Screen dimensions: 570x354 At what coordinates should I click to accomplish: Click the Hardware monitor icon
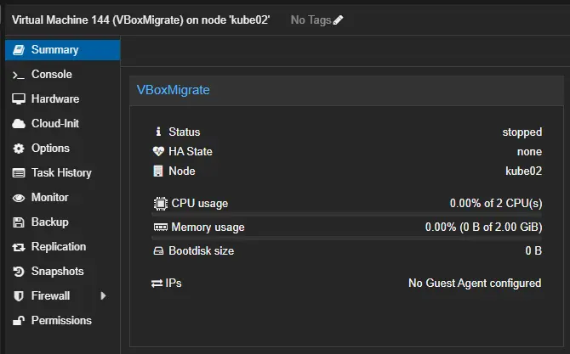coord(19,99)
